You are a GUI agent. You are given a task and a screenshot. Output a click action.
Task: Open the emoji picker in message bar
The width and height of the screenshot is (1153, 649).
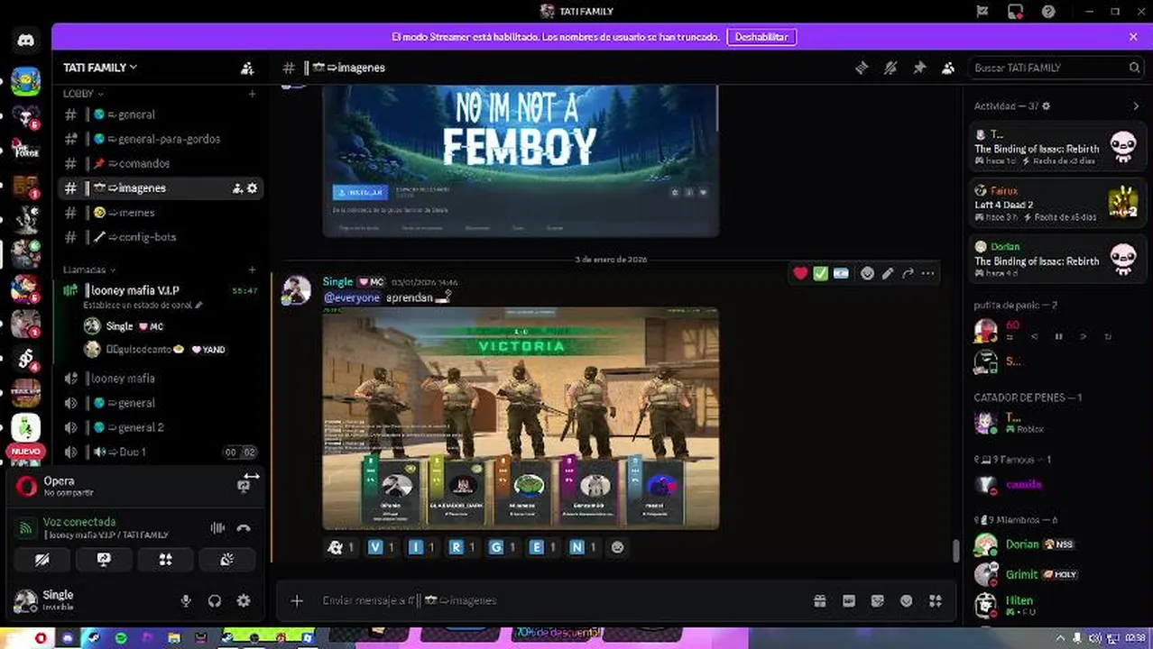tap(907, 600)
